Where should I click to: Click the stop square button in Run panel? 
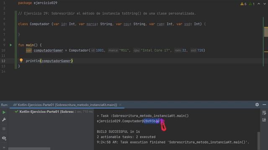(x=4, y=129)
